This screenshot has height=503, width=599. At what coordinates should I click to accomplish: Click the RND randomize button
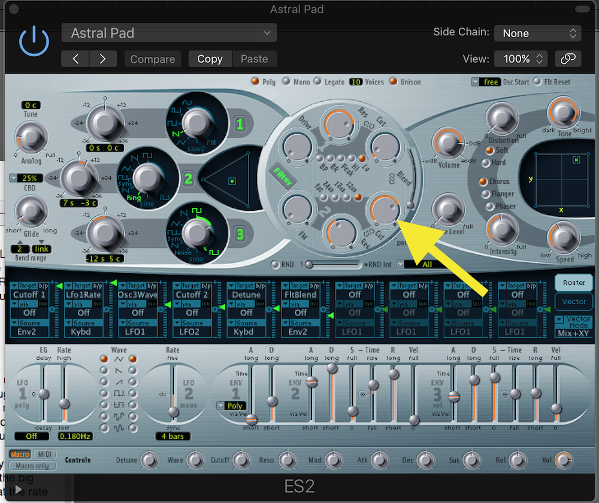[x=275, y=264]
